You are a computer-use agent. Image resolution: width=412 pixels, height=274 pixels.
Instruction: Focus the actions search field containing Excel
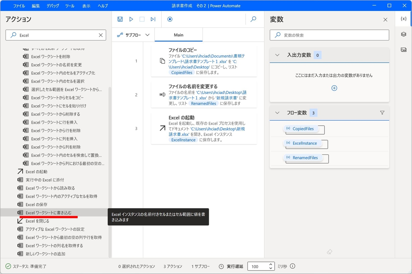(56, 35)
